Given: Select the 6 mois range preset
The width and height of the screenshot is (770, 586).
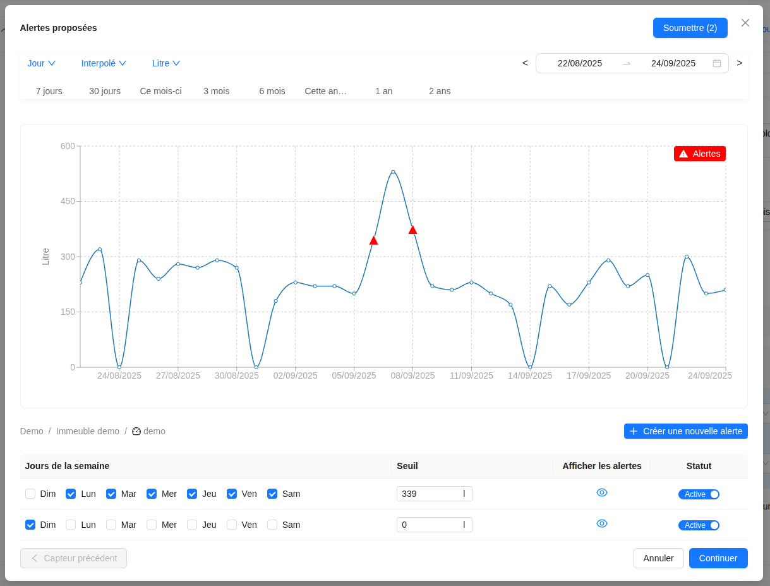Looking at the screenshot, I should point(272,91).
